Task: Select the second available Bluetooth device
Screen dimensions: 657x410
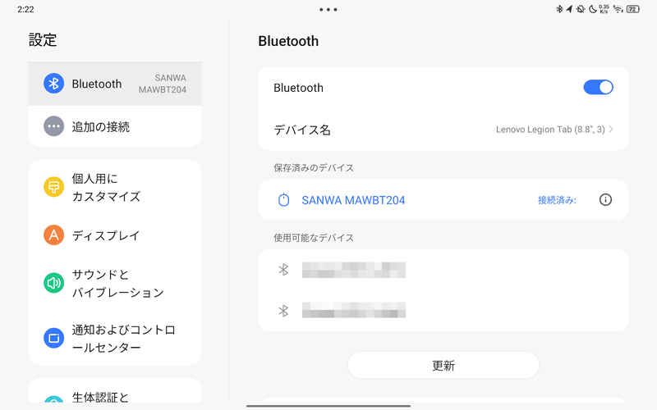Action: pos(443,311)
